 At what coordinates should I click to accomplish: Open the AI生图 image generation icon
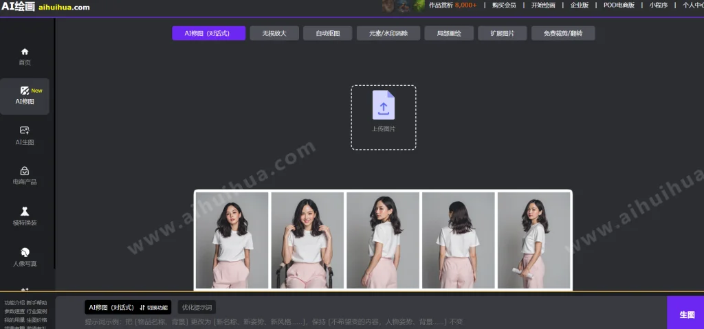(x=25, y=131)
